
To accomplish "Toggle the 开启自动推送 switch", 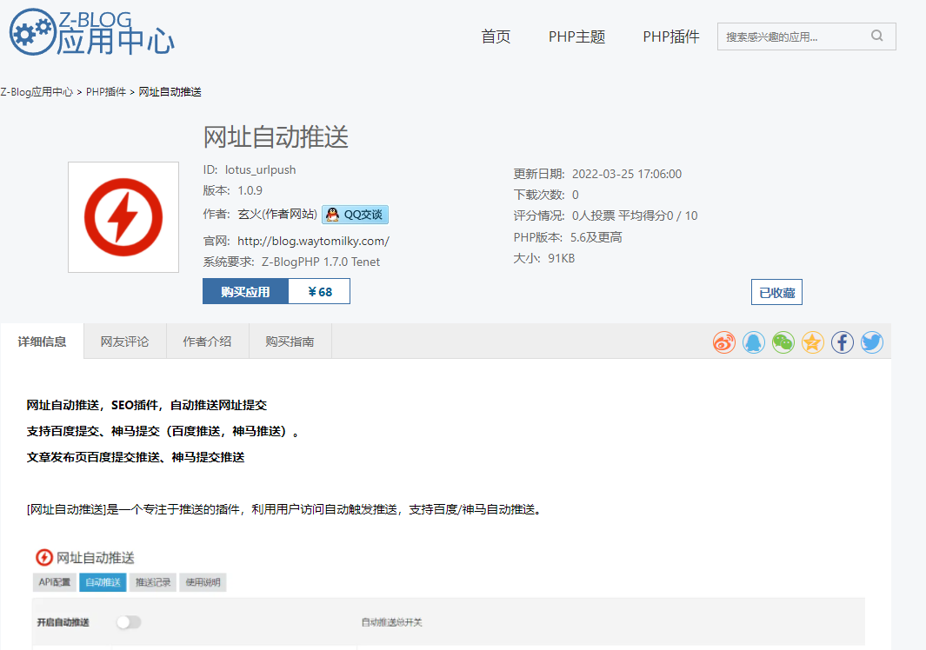I will pos(129,622).
